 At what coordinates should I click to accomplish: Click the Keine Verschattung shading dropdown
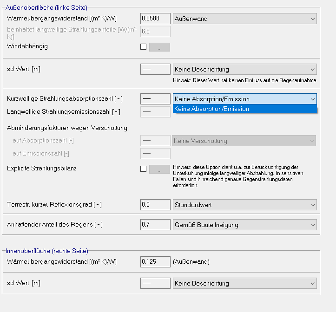[244, 141]
